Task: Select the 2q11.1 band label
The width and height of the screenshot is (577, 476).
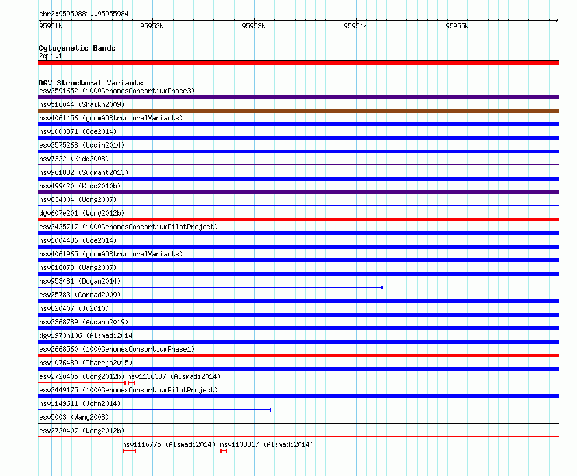Action: [x=51, y=56]
